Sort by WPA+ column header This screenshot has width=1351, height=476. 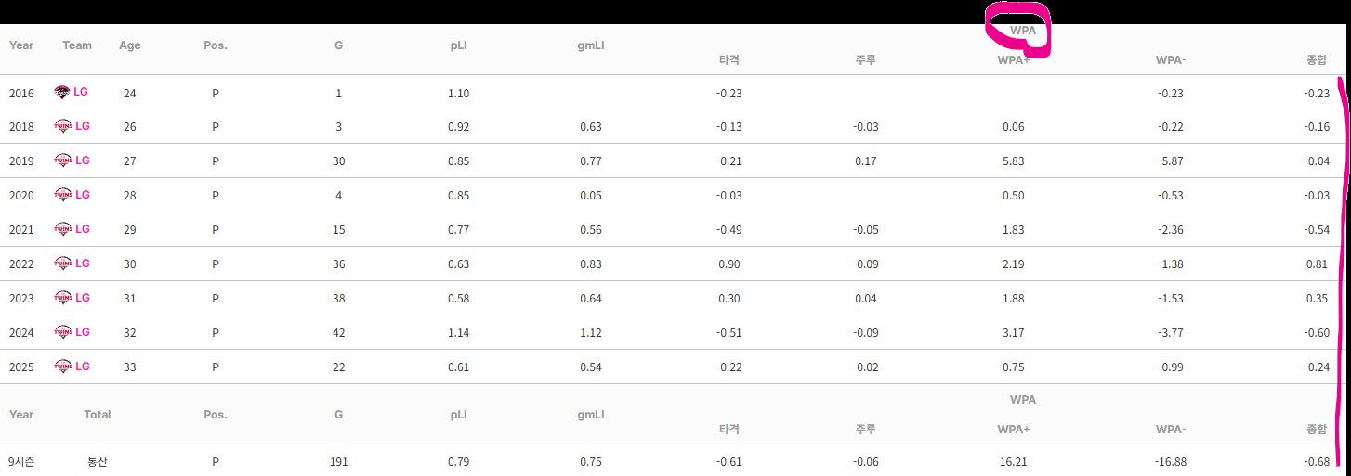[x=1013, y=60]
